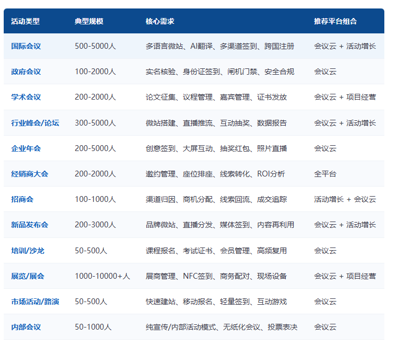Image resolution: width=396 pixels, height=345 pixels.
Task: Click the 200-3000人 scale cell
Action: pyautogui.click(x=95, y=225)
